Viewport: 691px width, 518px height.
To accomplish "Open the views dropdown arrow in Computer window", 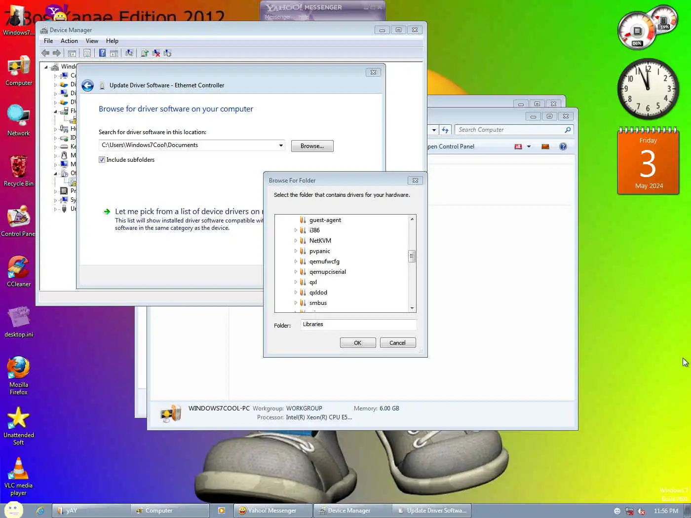I will pos(529,147).
